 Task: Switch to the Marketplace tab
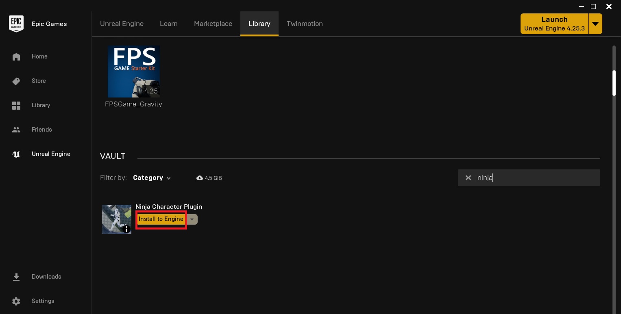(213, 24)
